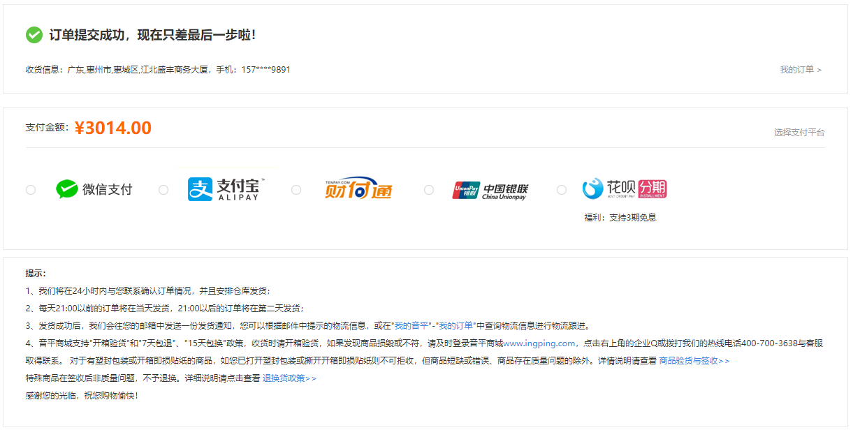Click the green order success checkmark icon
This screenshot has height=430, width=853.
(x=34, y=35)
